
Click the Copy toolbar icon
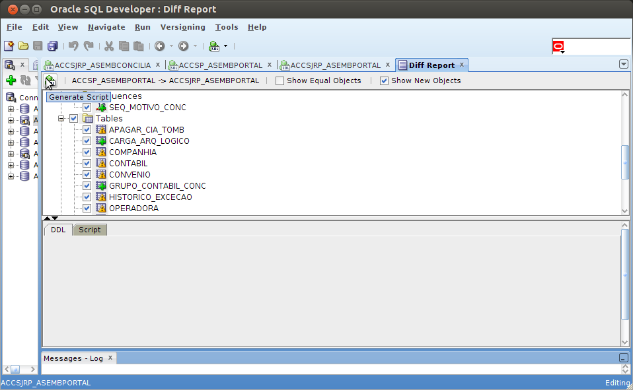pyautogui.click(x=124, y=46)
